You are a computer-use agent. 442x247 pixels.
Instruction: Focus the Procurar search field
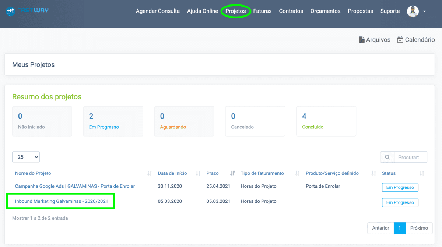click(410, 157)
